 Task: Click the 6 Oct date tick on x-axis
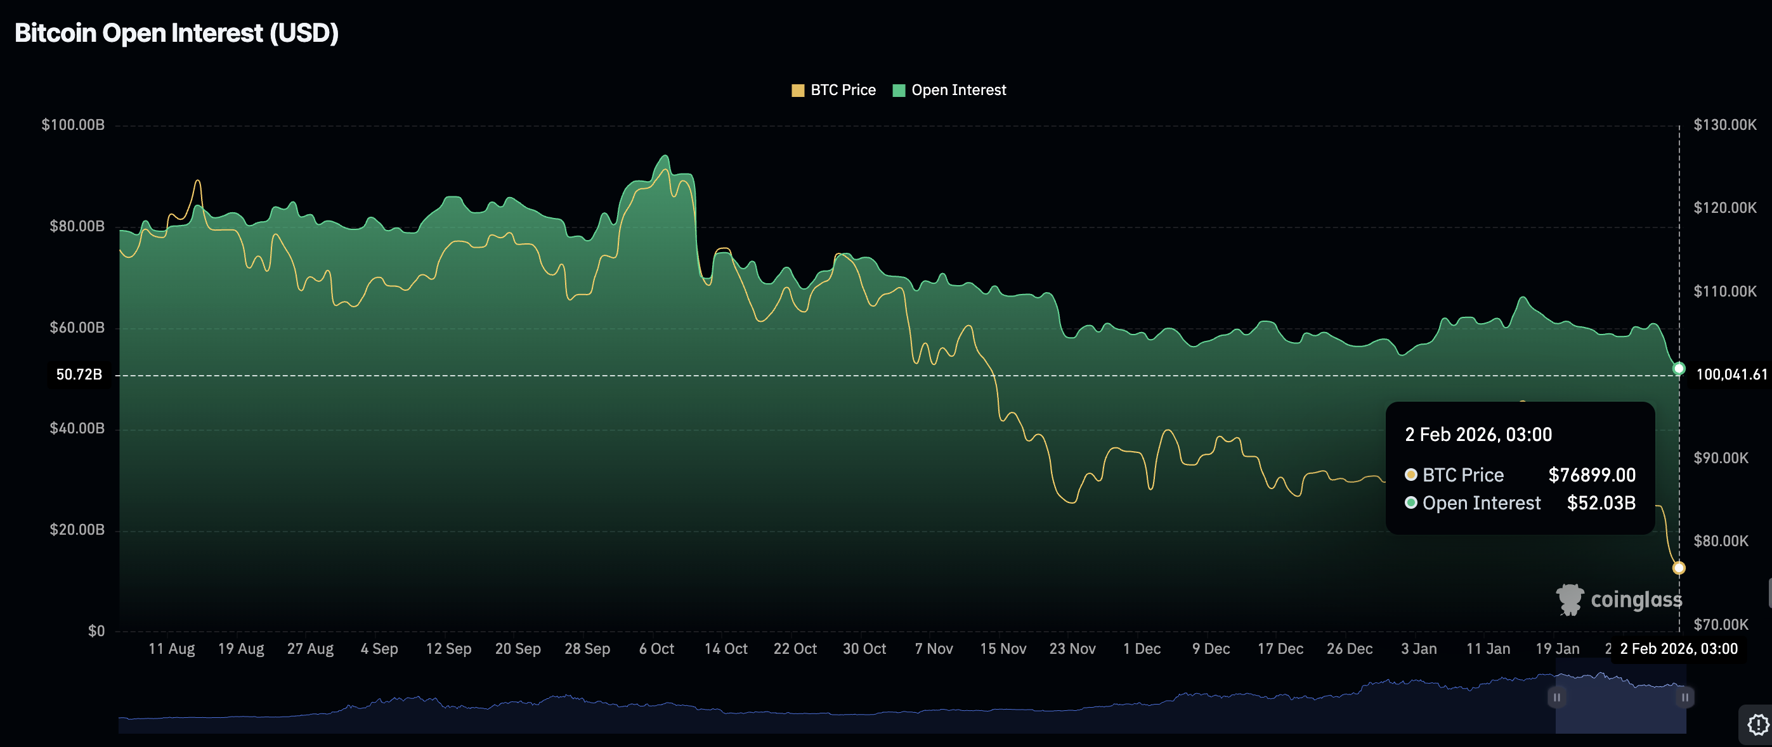pyautogui.click(x=656, y=649)
